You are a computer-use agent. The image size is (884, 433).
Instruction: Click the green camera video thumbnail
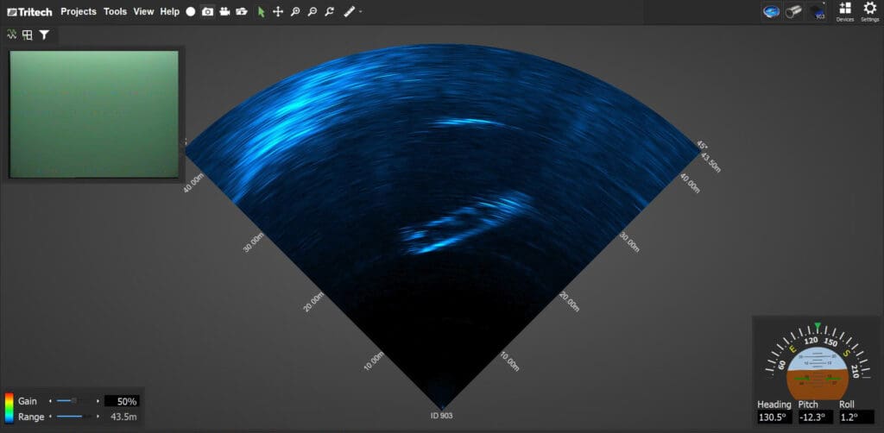[93, 114]
